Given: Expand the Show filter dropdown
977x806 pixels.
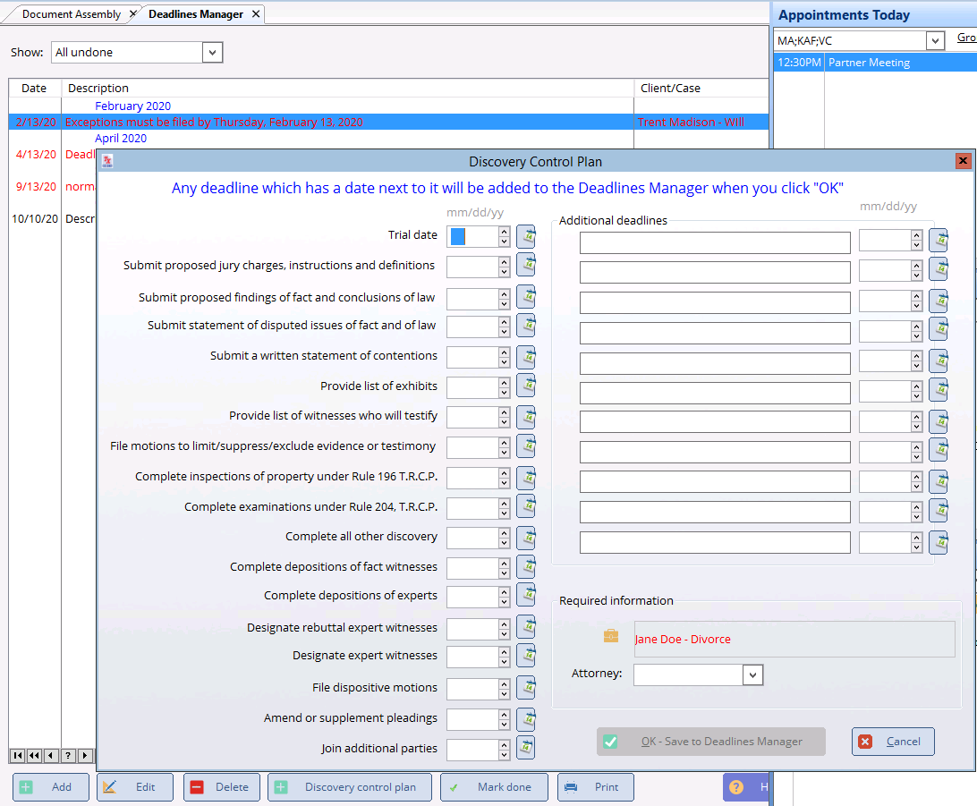Looking at the screenshot, I should click(212, 53).
